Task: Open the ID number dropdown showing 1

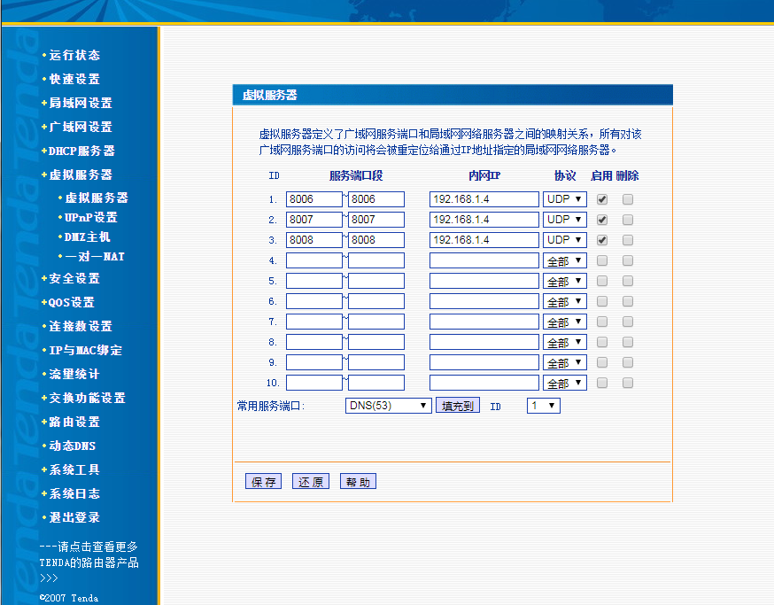Action: tap(543, 406)
